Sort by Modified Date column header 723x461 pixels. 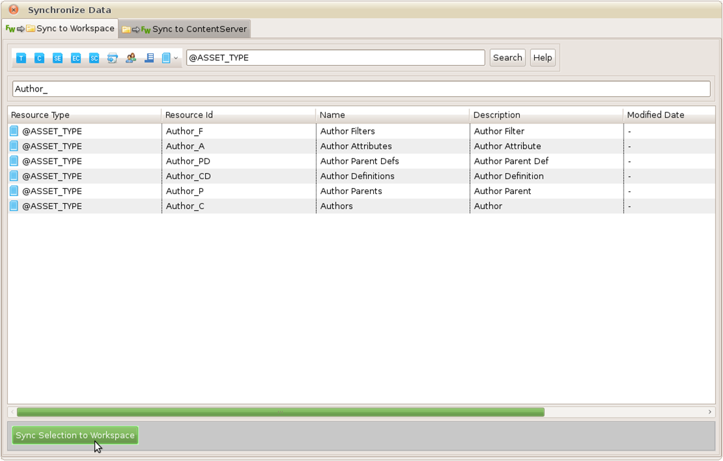coord(669,115)
